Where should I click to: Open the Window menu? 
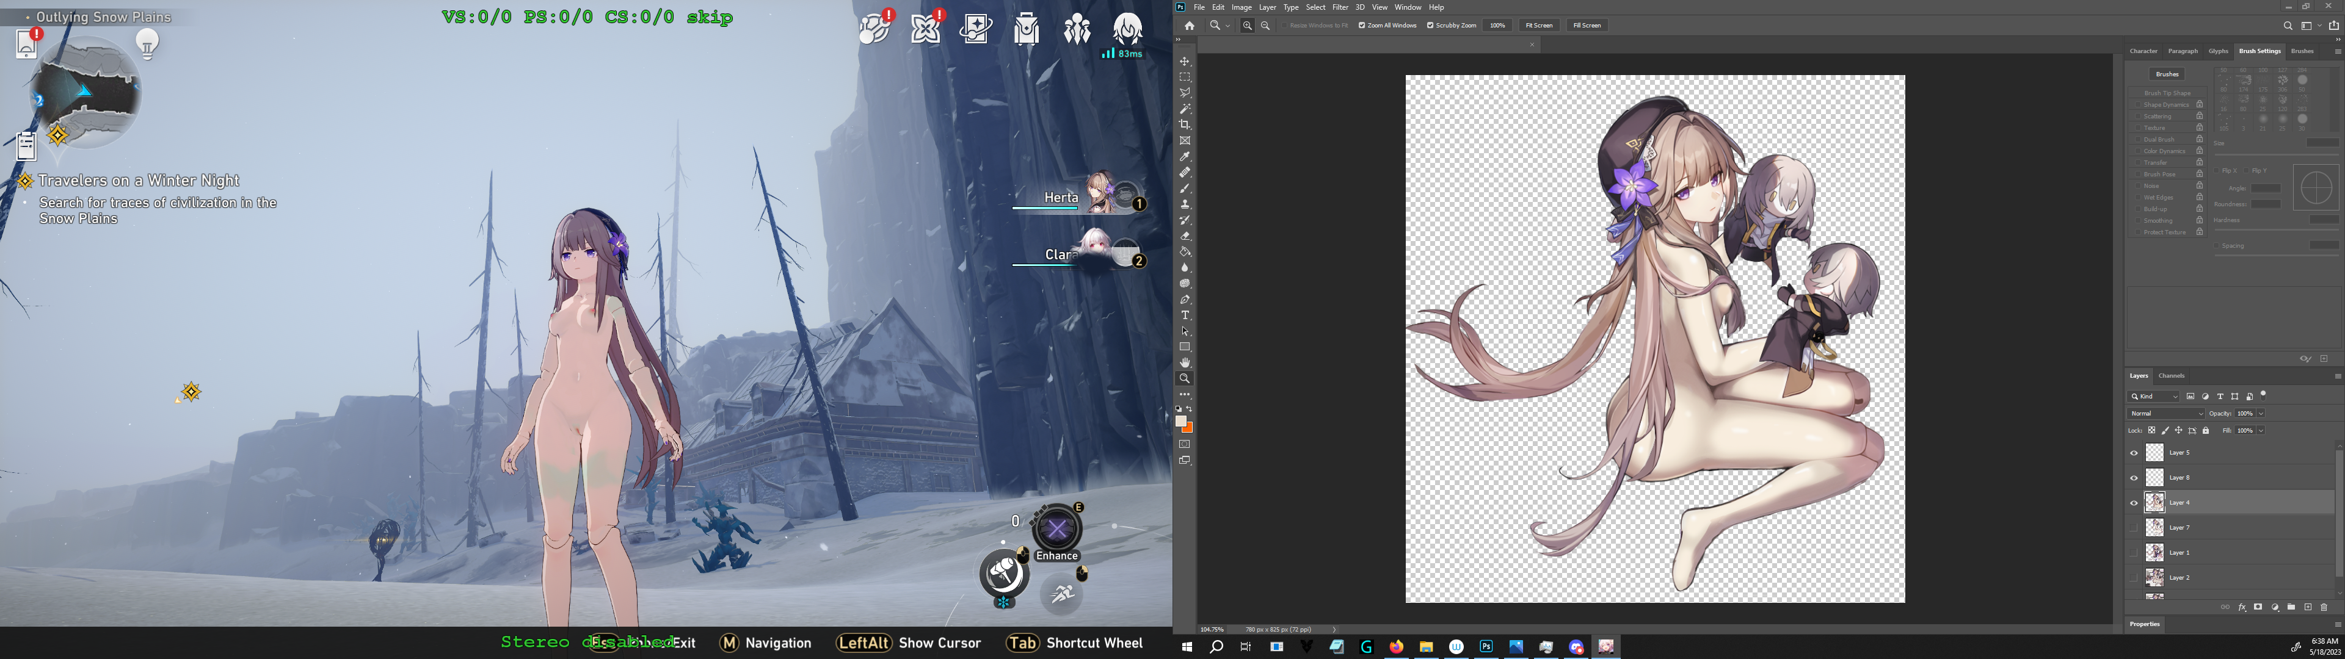point(1408,7)
